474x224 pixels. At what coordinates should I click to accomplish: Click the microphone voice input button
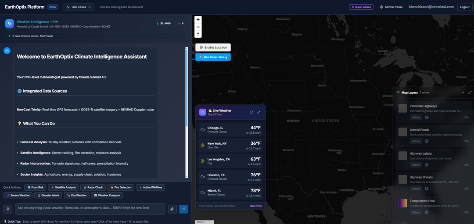pos(7,209)
